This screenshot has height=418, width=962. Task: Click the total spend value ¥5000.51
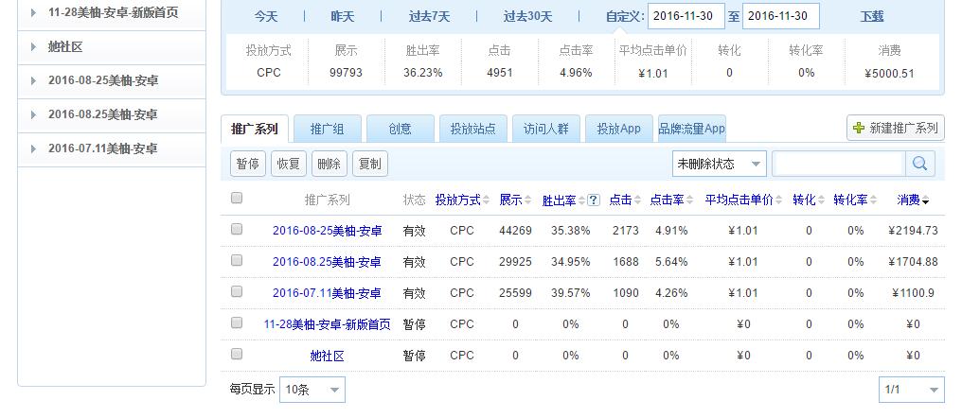click(889, 74)
